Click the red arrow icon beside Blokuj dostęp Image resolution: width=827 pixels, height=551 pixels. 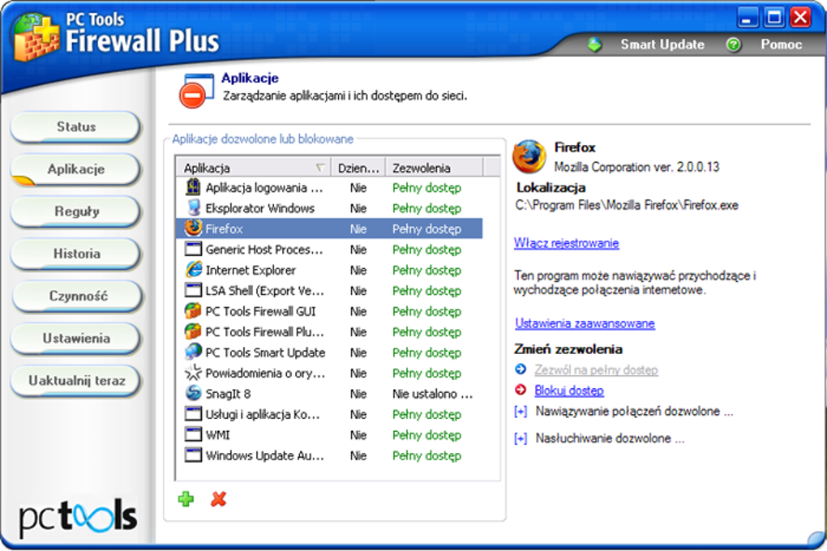click(x=521, y=390)
